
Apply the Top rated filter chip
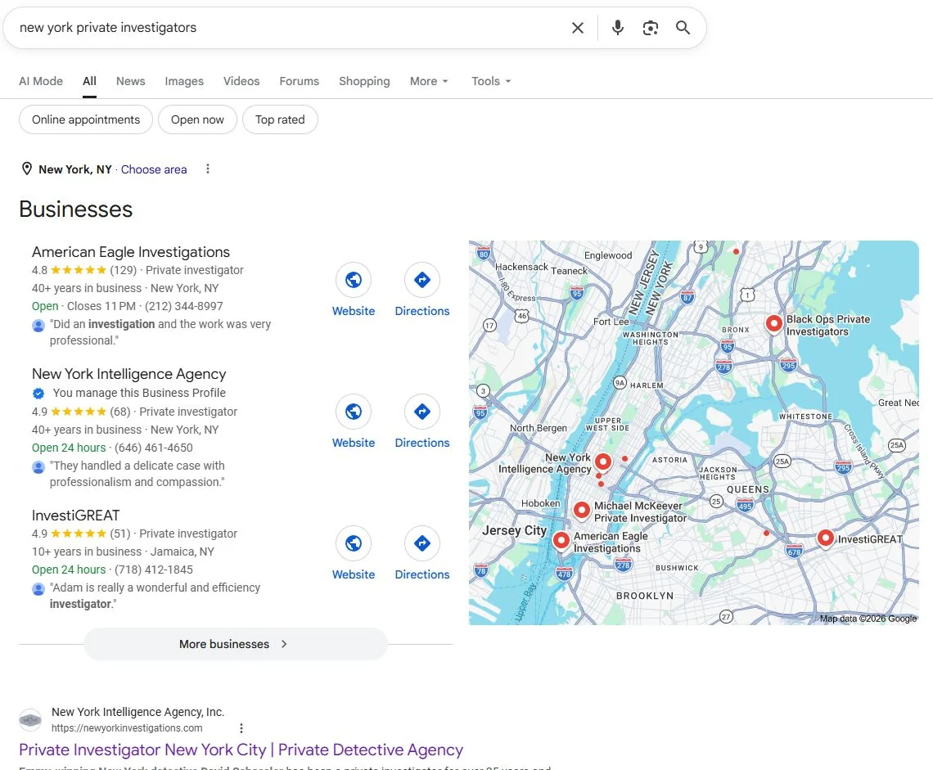pyautogui.click(x=280, y=119)
